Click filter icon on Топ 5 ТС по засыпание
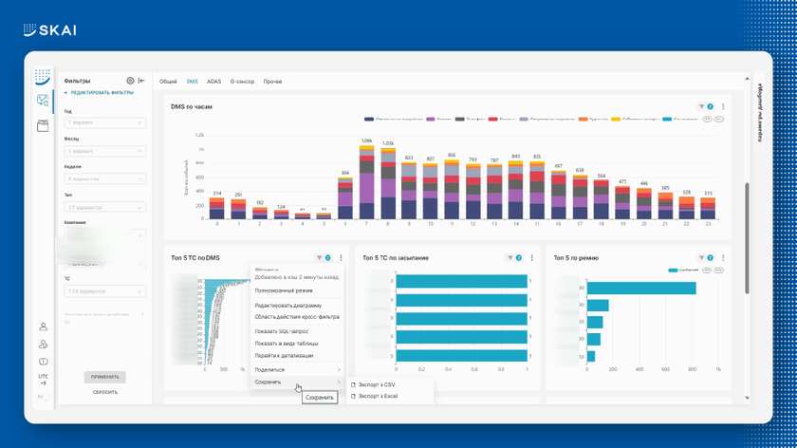This screenshot has width=797, height=448. [511, 257]
